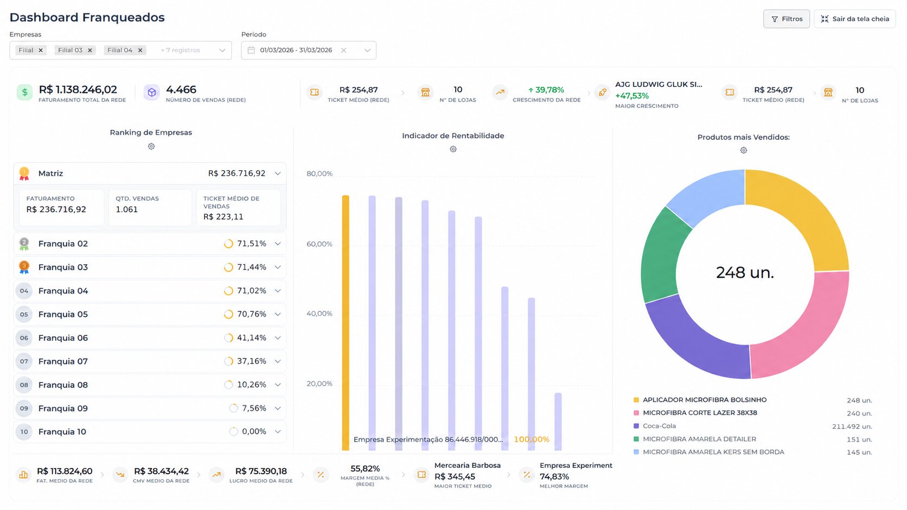
Task: Click the R$ 223,11 ticket médio value
Action: [223, 216]
